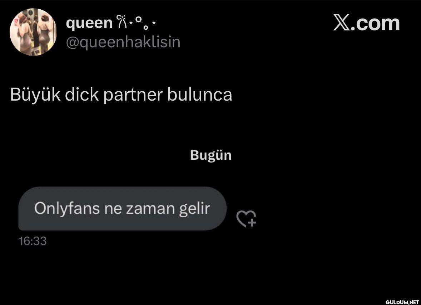
Task: Click the ".com" text beside the X logo
Action: pyautogui.click(x=377, y=23)
